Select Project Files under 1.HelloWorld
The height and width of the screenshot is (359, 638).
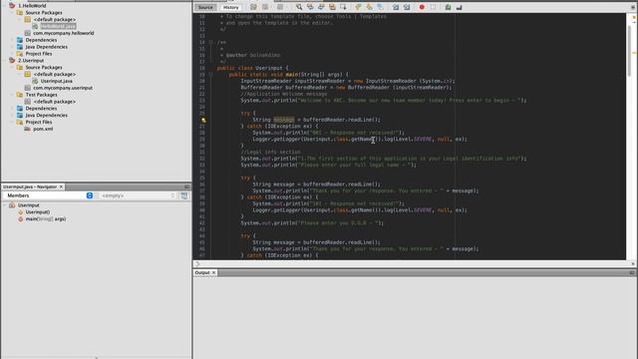(x=39, y=54)
